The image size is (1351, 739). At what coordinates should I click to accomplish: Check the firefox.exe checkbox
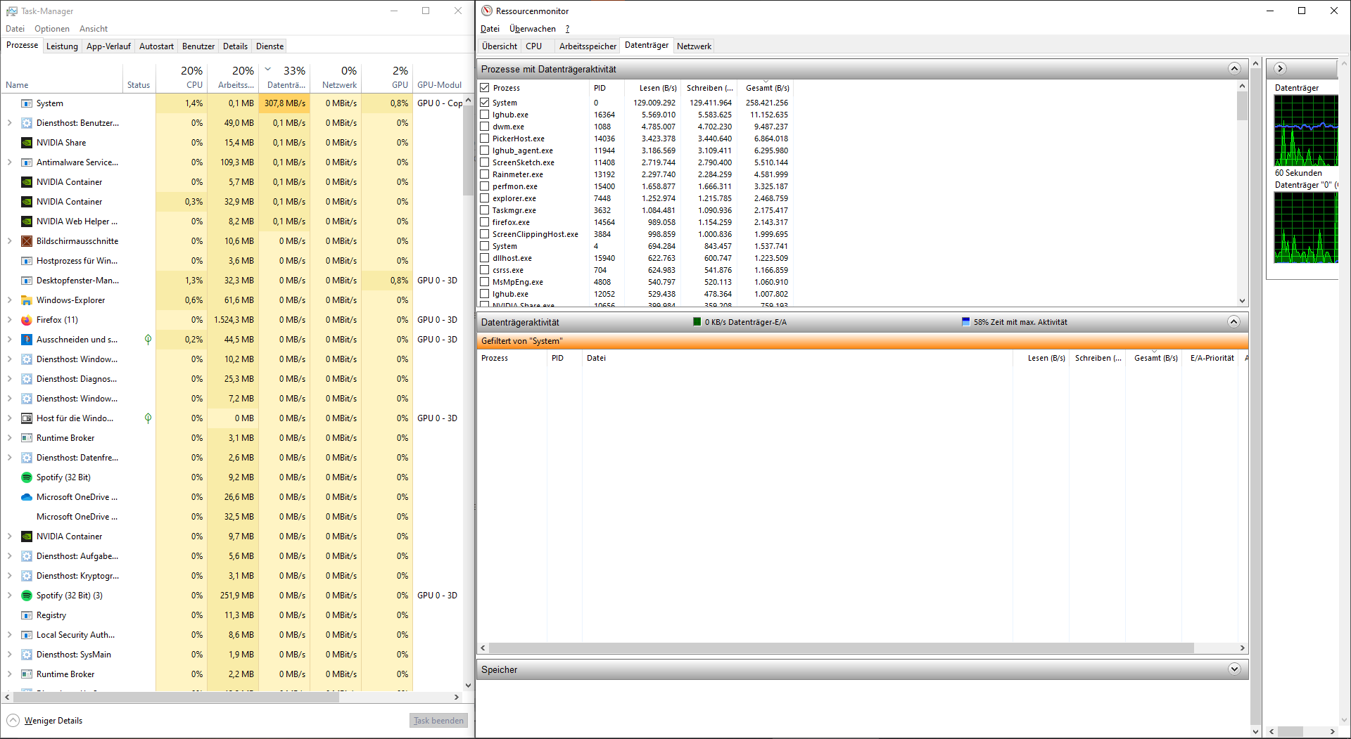point(484,222)
